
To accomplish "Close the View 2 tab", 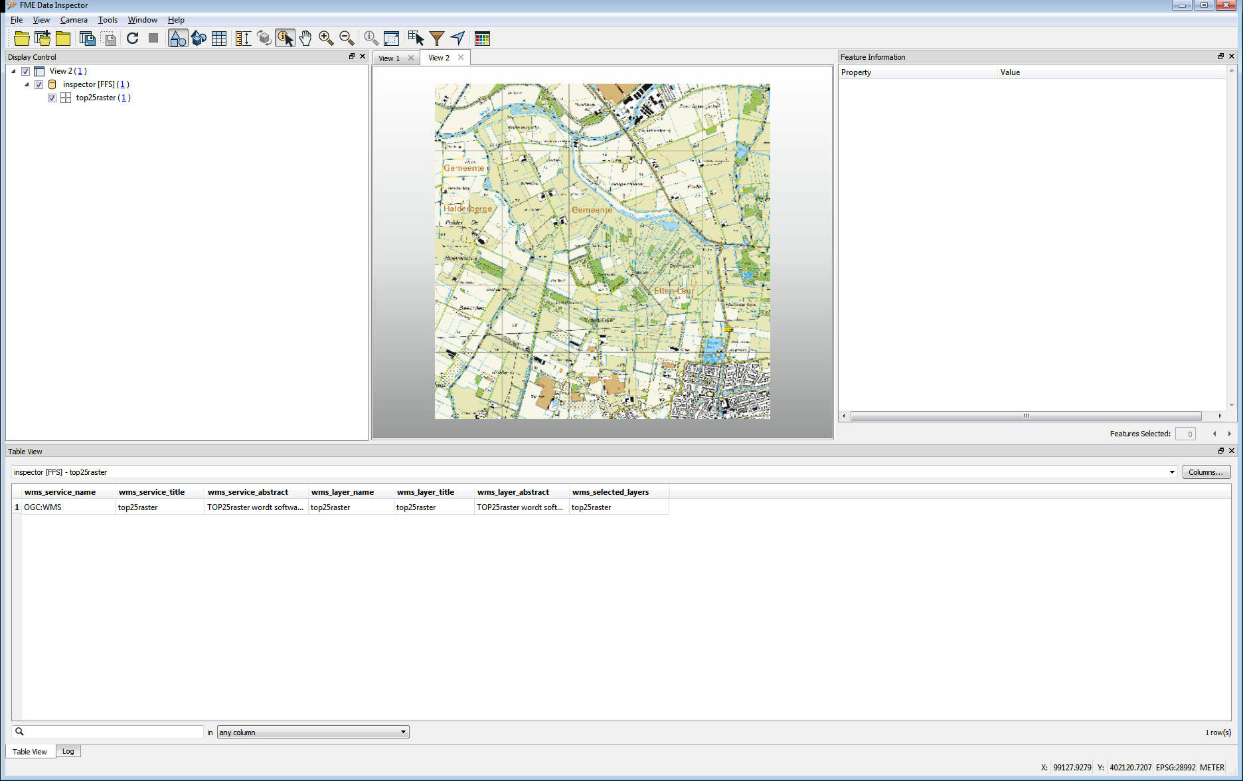I will (x=461, y=57).
